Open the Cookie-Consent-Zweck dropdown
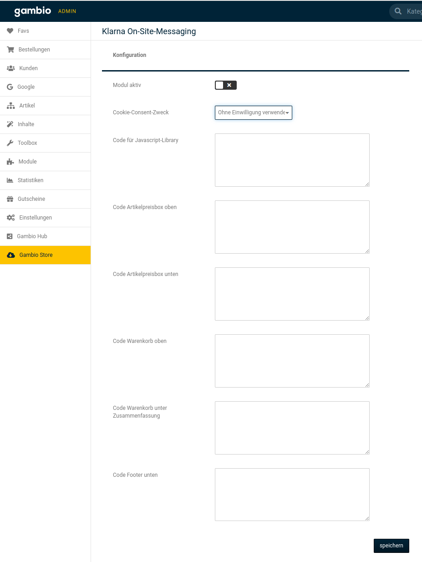The width and height of the screenshot is (422, 562). coord(253,112)
